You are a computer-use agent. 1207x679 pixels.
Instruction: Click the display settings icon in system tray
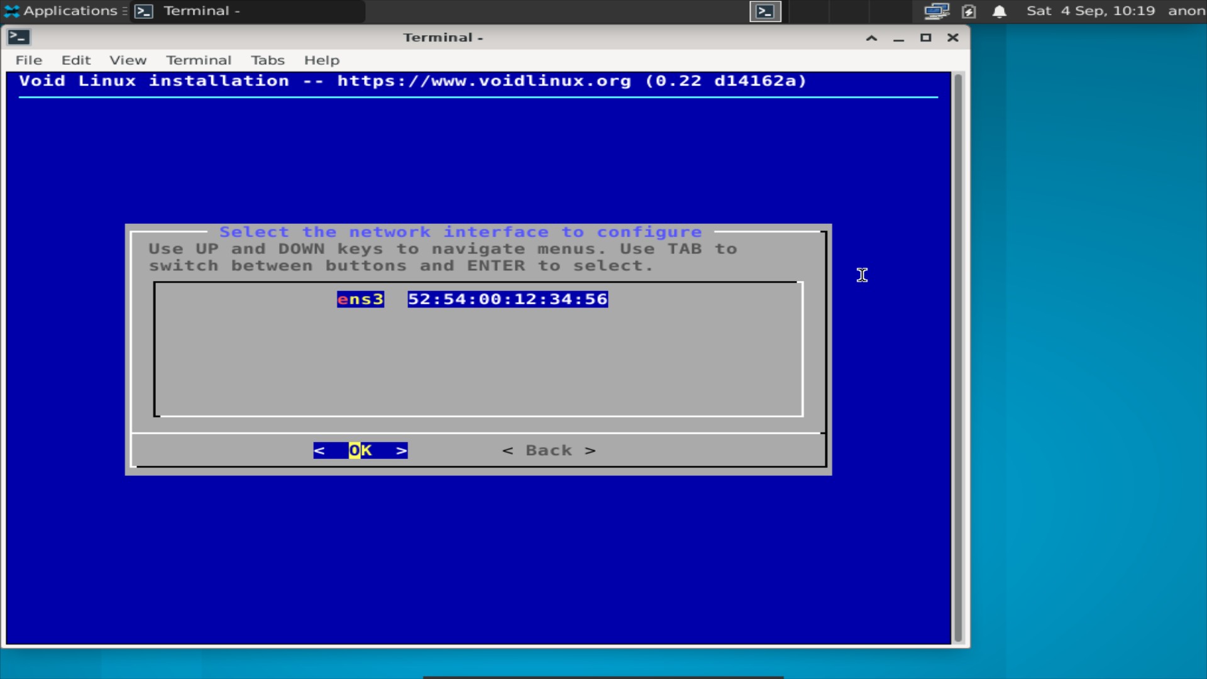pyautogui.click(x=936, y=11)
